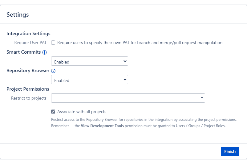Click the Smart Commits dropdown chevron arrow
Image resolution: width=247 pixels, height=164 pixels.
pos(125,61)
